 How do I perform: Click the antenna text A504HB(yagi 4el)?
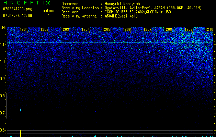tap(121, 16)
